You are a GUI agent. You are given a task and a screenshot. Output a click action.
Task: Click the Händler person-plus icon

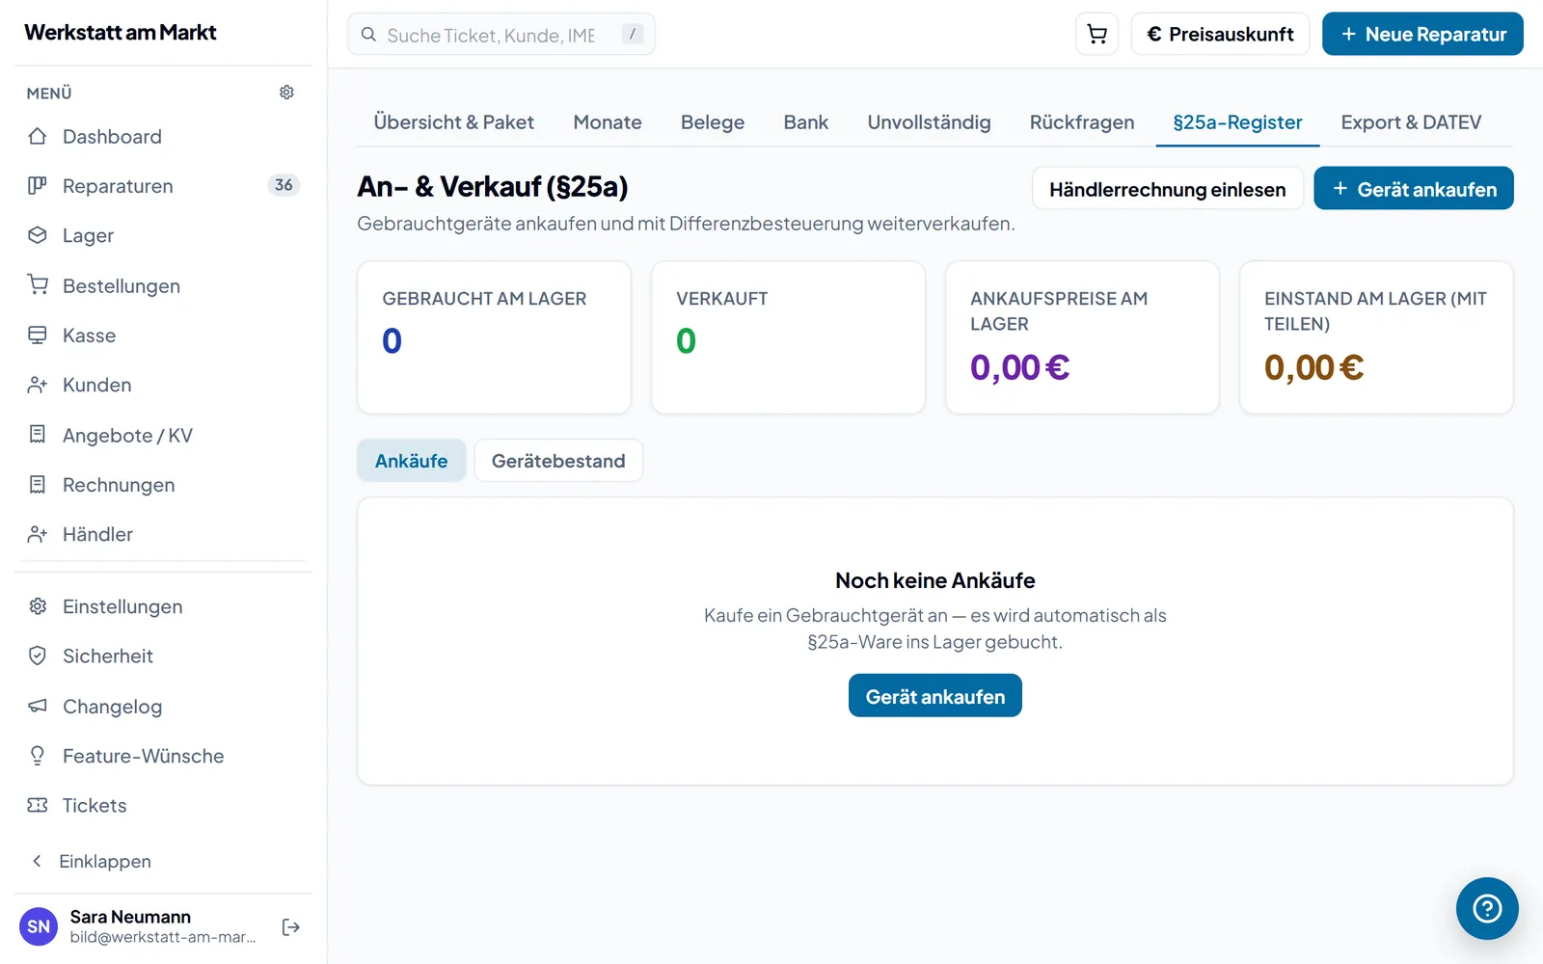click(38, 534)
